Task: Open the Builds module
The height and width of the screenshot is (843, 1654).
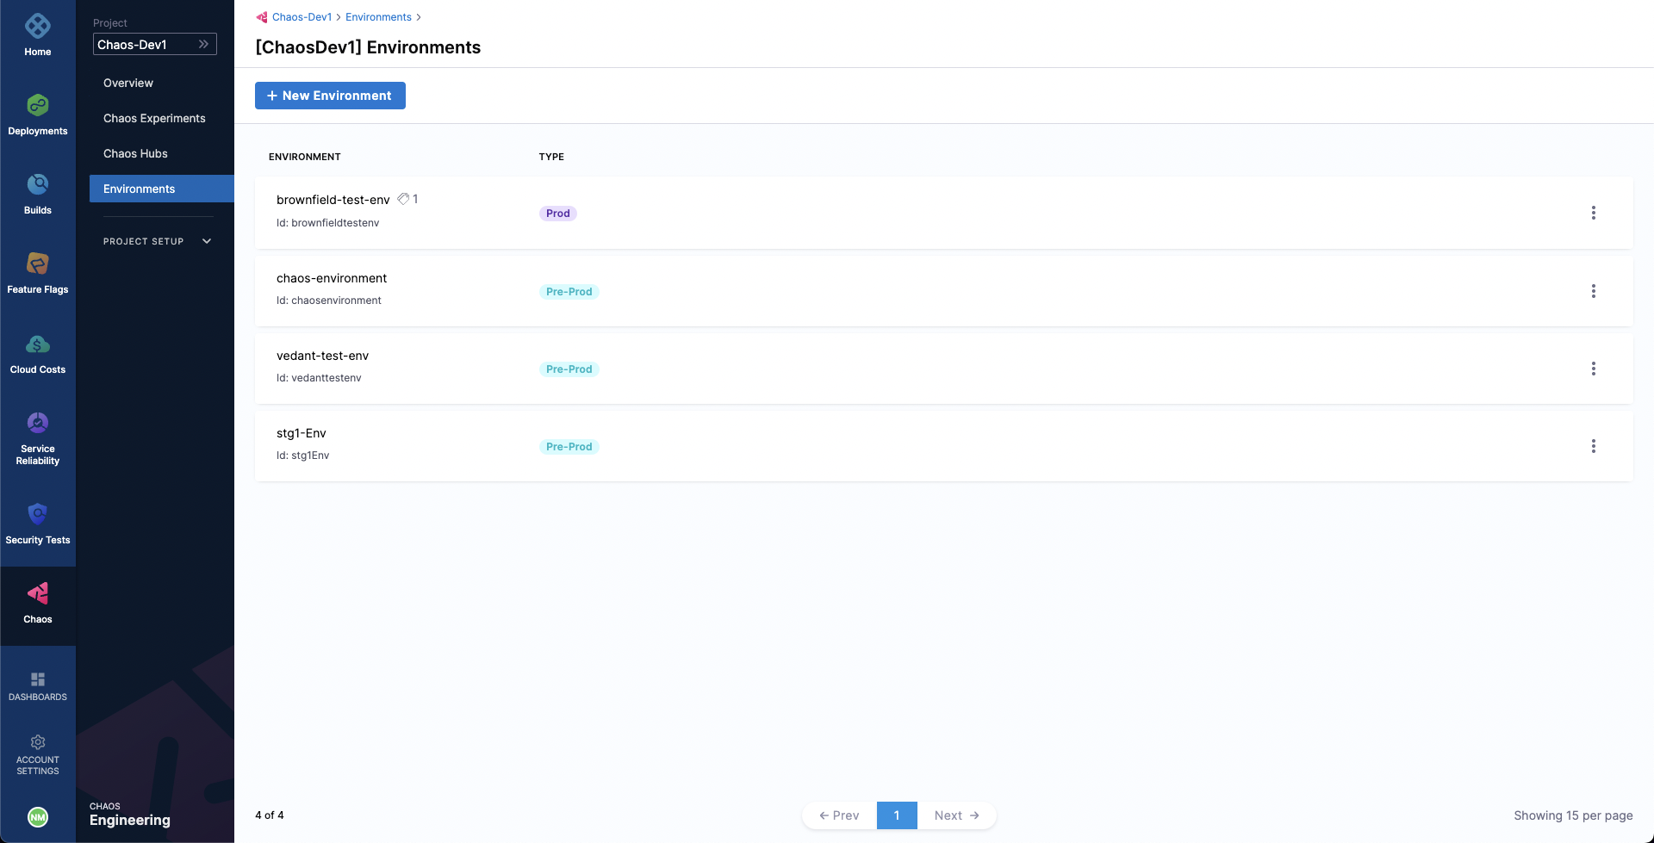Action: pyautogui.click(x=37, y=195)
